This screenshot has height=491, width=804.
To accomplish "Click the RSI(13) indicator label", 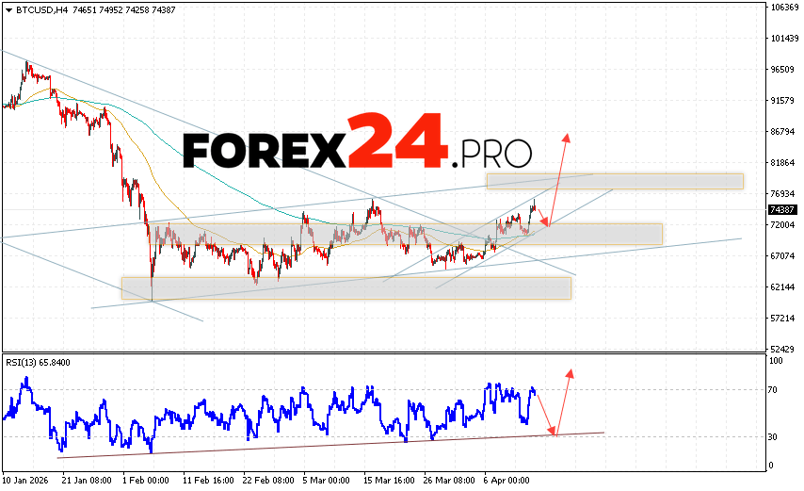I will click(x=24, y=362).
